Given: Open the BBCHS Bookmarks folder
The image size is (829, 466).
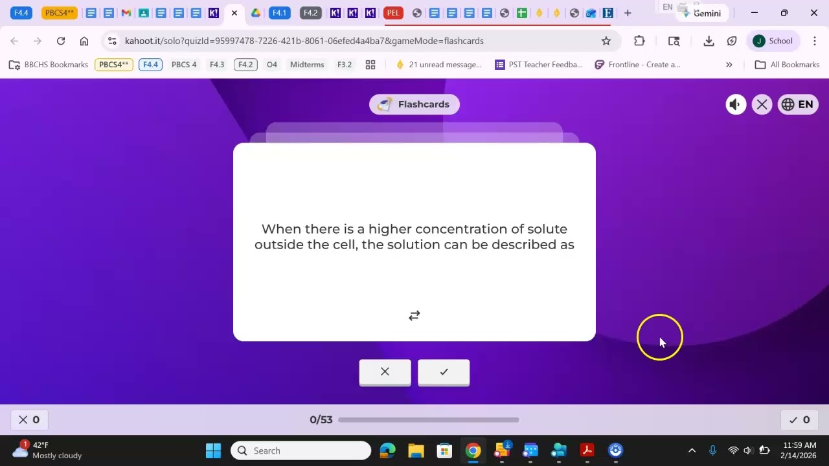Looking at the screenshot, I should pos(49,65).
